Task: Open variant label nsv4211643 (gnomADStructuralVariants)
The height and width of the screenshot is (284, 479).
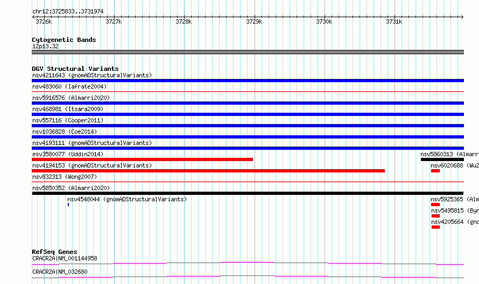Action: (x=92, y=75)
